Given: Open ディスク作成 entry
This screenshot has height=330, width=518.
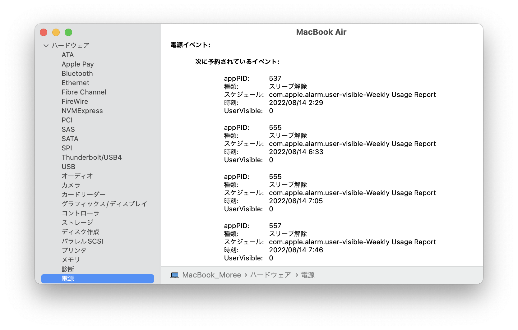Looking at the screenshot, I should pyautogui.click(x=80, y=232).
